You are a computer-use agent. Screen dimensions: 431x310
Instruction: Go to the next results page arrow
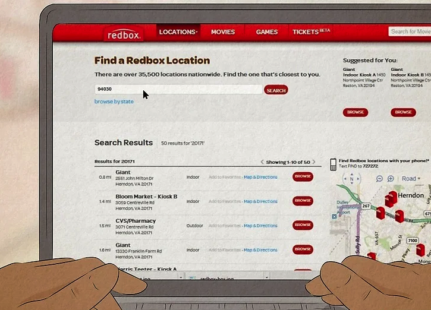pyautogui.click(x=314, y=162)
